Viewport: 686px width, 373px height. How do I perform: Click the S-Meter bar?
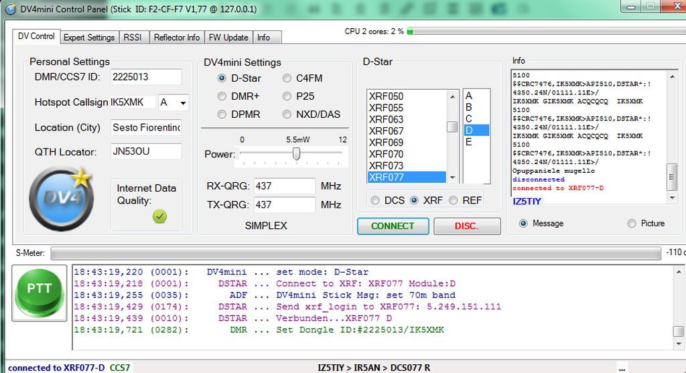[x=356, y=253]
